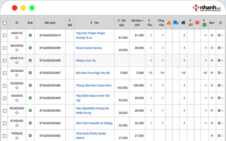226x141 pixels.
Task: Add image for Thùng Sữa Fami row
Action: [30, 85]
